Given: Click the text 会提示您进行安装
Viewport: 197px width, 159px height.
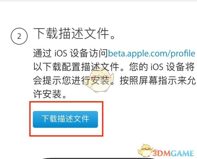Looking at the screenshot, I should [71, 80].
